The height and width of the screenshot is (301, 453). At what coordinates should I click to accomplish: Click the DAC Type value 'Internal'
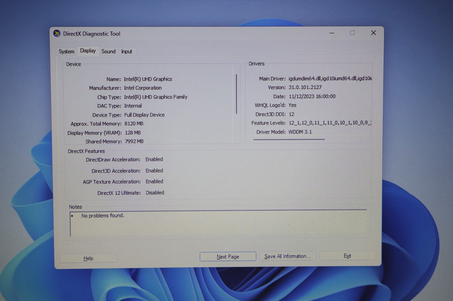(133, 106)
